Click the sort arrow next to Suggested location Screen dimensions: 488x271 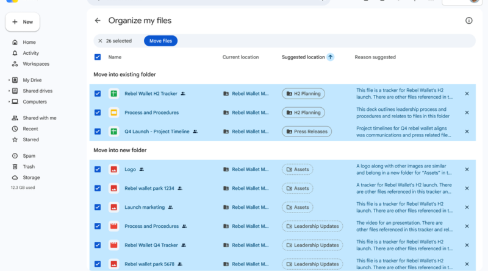coord(330,57)
